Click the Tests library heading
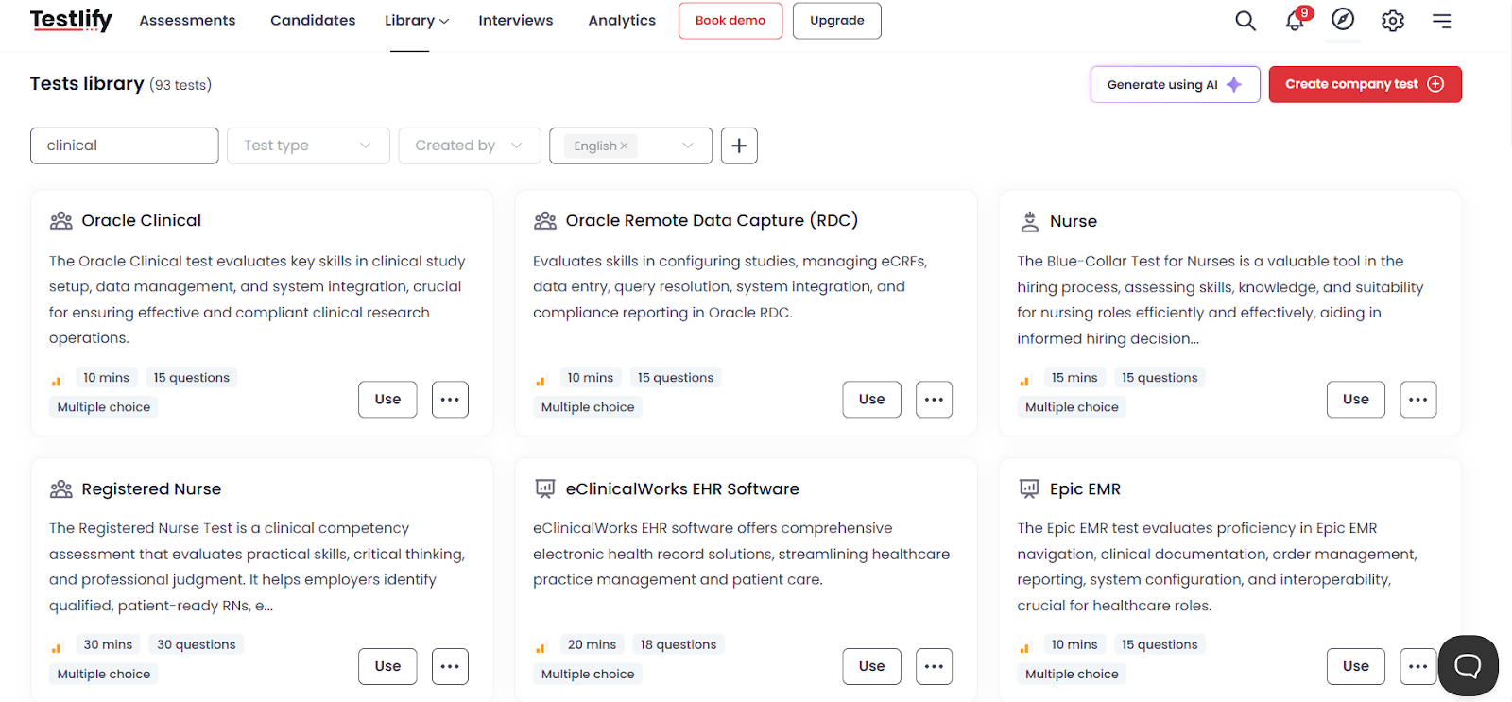Image resolution: width=1512 pixels, height=702 pixels. pos(87,84)
